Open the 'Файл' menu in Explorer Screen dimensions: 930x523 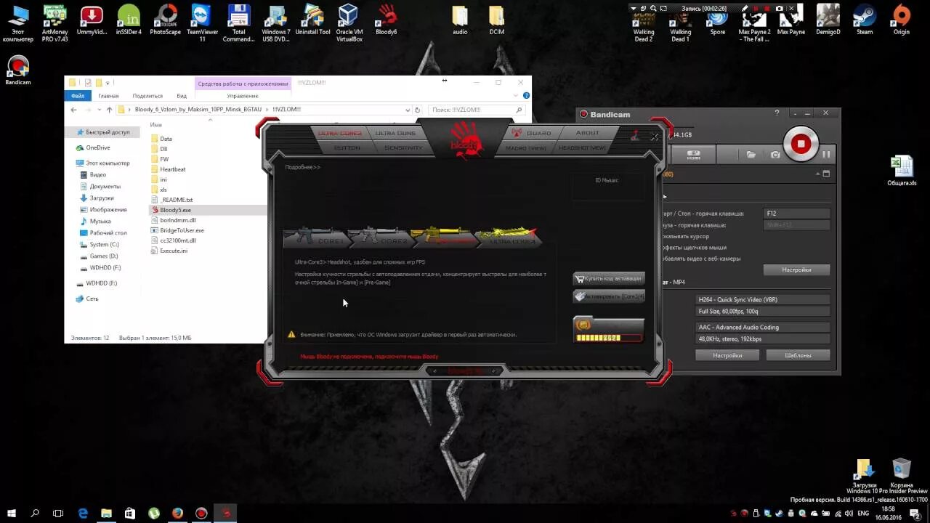click(77, 96)
